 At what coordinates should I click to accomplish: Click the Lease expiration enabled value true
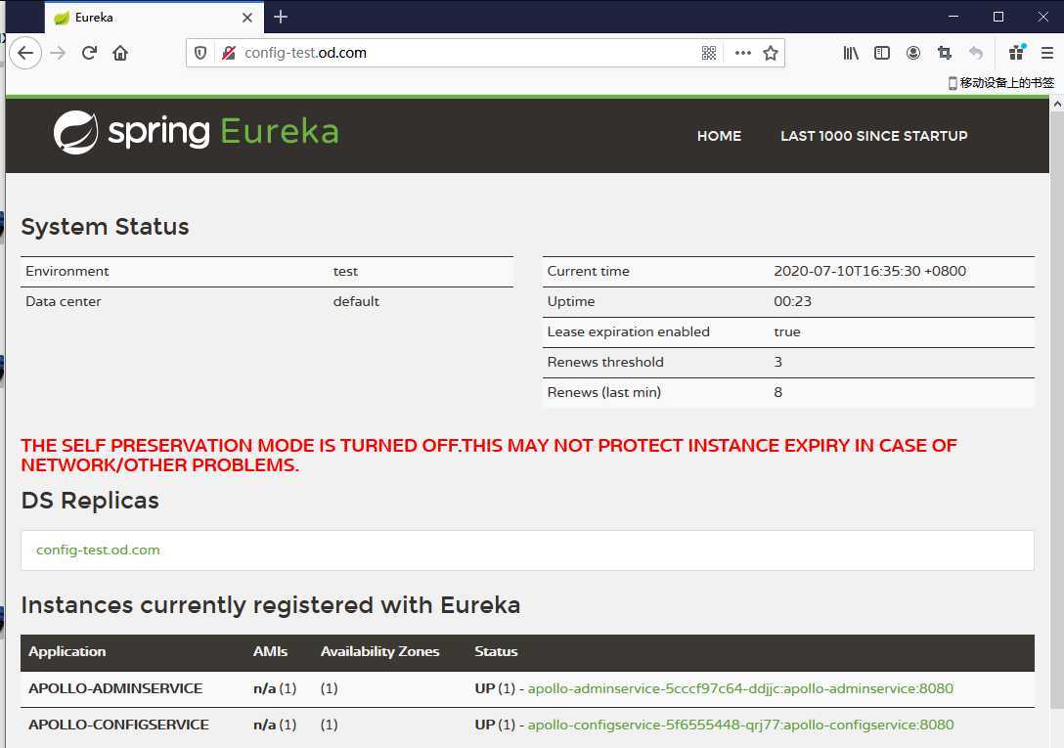(x=787, y=331)
